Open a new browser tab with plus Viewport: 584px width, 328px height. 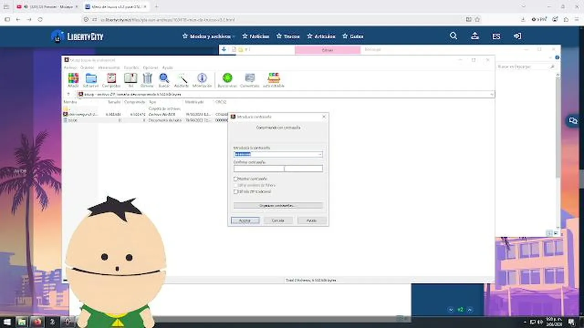(x=156, y=7)
